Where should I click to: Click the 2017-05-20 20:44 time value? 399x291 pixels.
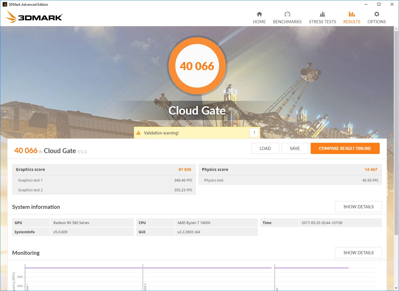click(322, 223)
